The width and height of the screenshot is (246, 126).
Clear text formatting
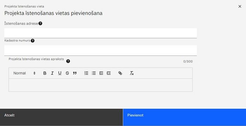[x=132, y=73]
